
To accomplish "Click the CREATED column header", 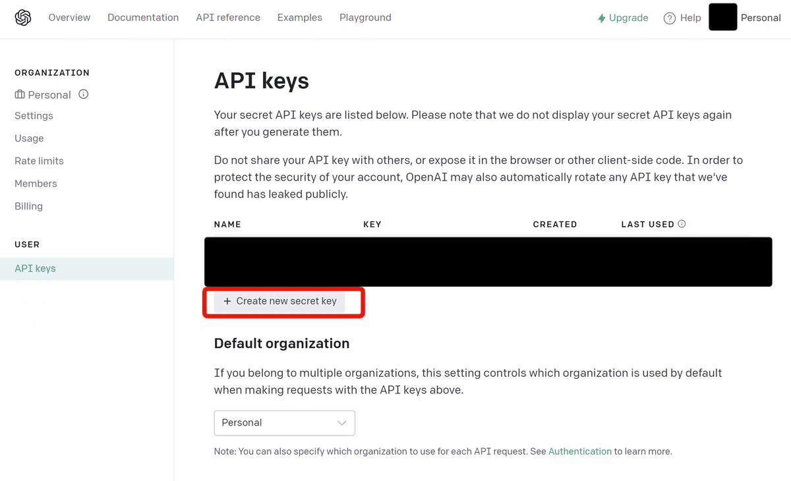I will [555, 225].
